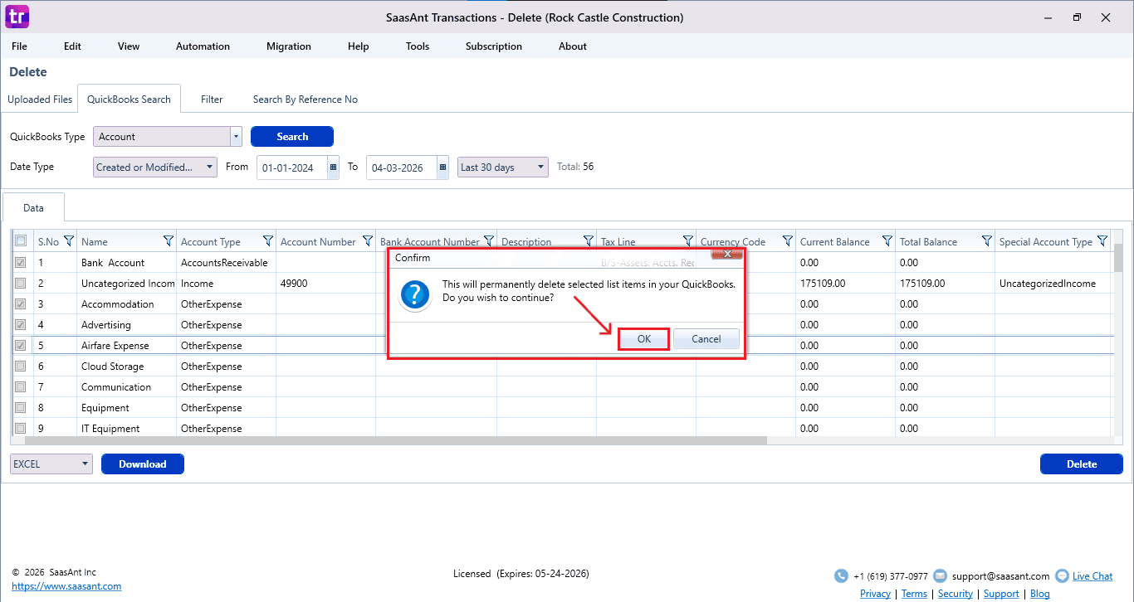The height and width of the screenshot is (602, 1134).
Task: Open filter on Currency Code column
Action: click(x=787, y=241)
